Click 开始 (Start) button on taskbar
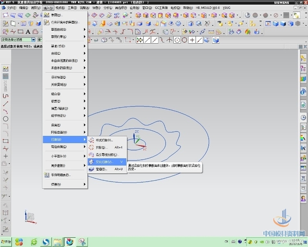The width and height of the screenshot is (308, 247). 6,242
